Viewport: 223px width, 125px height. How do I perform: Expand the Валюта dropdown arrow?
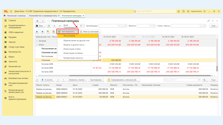pyautogui.click(x=151, y=26)
